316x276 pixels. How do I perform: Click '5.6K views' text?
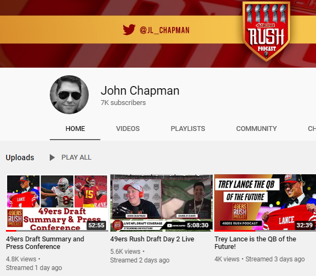click(x=125, y=252)
